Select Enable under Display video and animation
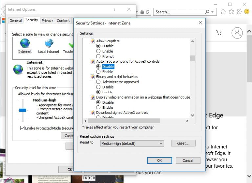The image size is (252, 183). (x=98, y=108)
